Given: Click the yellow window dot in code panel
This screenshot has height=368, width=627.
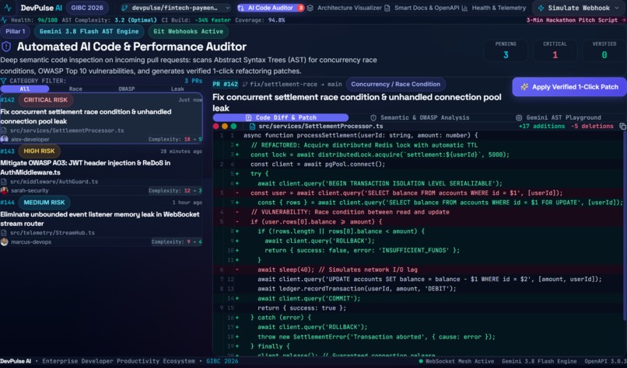Looking at the screenshot, I should click(x=225, y=126).
